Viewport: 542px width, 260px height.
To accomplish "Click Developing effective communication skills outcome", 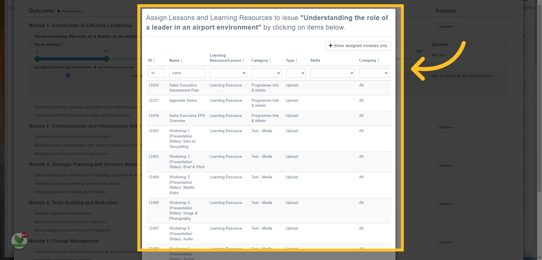I will (72, 137).
